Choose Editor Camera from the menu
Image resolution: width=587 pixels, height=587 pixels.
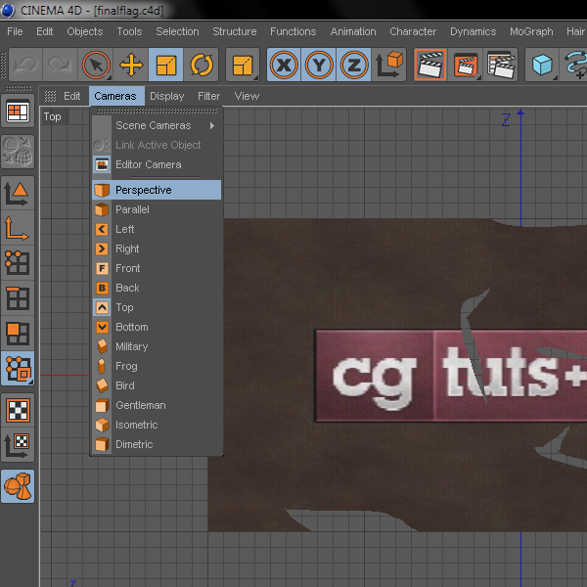(x=157, y=164)
